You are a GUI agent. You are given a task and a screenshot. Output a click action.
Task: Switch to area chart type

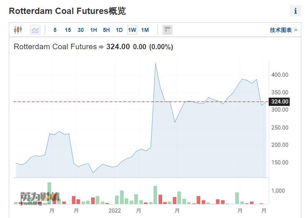[35, 30]
